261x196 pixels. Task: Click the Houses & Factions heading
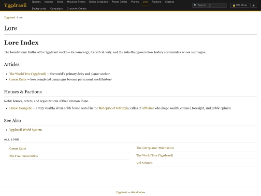coord(23,92)
